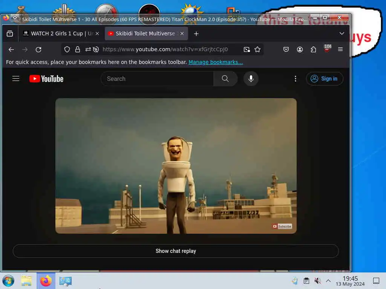The image size is (386, 289).
Task: Show chat replay
Action: click(176, 251)
